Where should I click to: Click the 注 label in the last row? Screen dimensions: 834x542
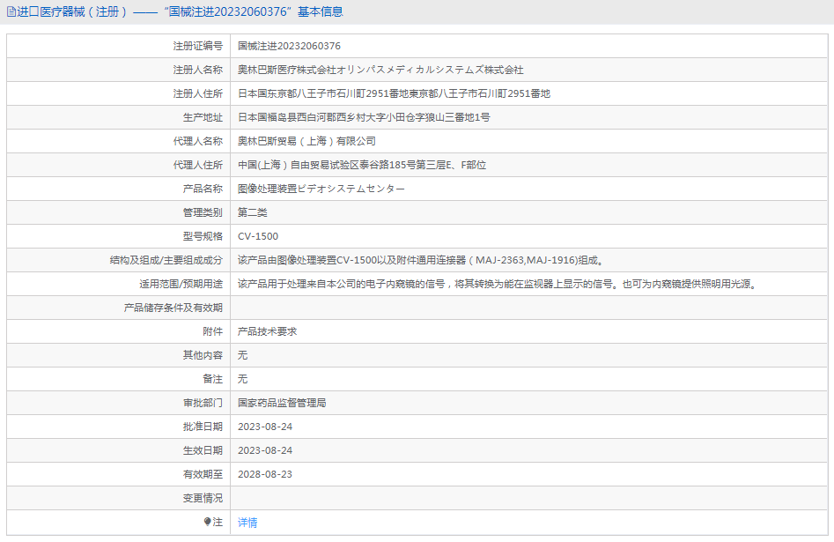click(218, 523)
